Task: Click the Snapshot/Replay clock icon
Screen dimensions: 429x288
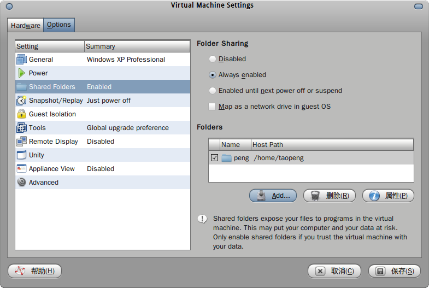Action: (x=21, y=101)
